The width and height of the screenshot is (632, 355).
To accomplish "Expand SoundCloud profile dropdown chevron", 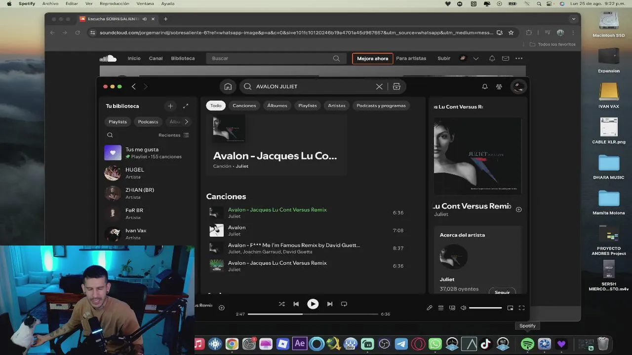I will (x=476, y=58).
